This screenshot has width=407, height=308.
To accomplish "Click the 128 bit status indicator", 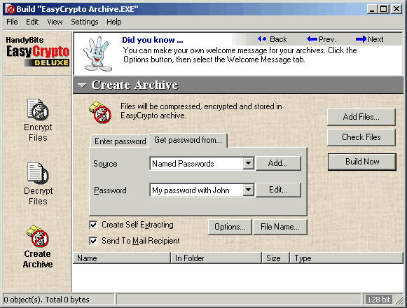I will click(x=379, y=300).
